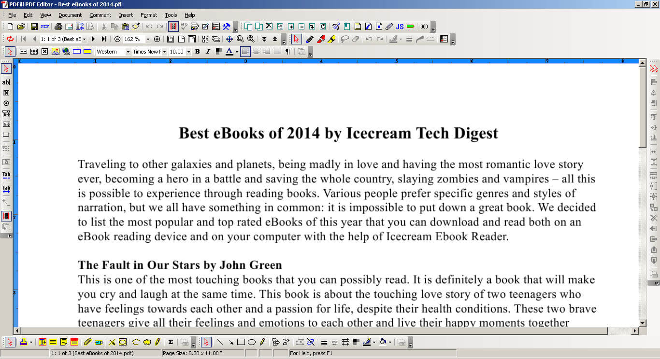Click the zoom out minus button

click(117, 39)
